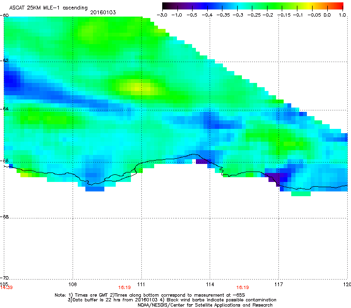Click the "-68" latitude axis label
Viewport: 351px width, 308px height.
4,217
